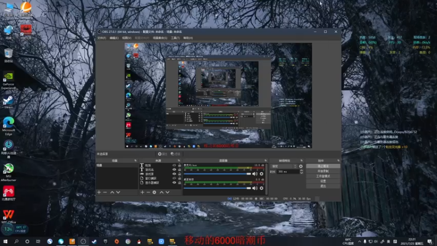Open desktop audio settings gear
The image size is (437, 246).
pyautogui.click(x=262, y=188)
